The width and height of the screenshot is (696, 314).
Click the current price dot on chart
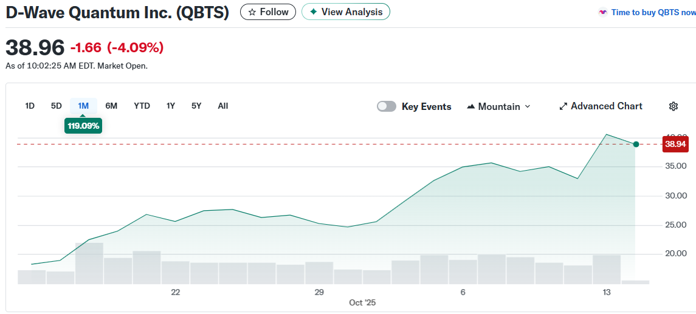[636, 144]
